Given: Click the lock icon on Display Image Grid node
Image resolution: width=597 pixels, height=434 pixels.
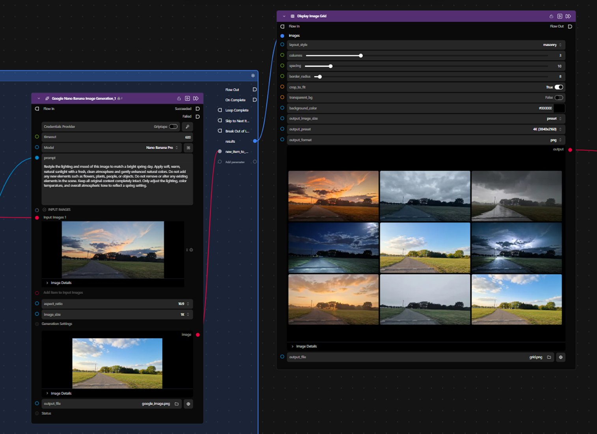Looking at the screenshot, I should (551, 16).
